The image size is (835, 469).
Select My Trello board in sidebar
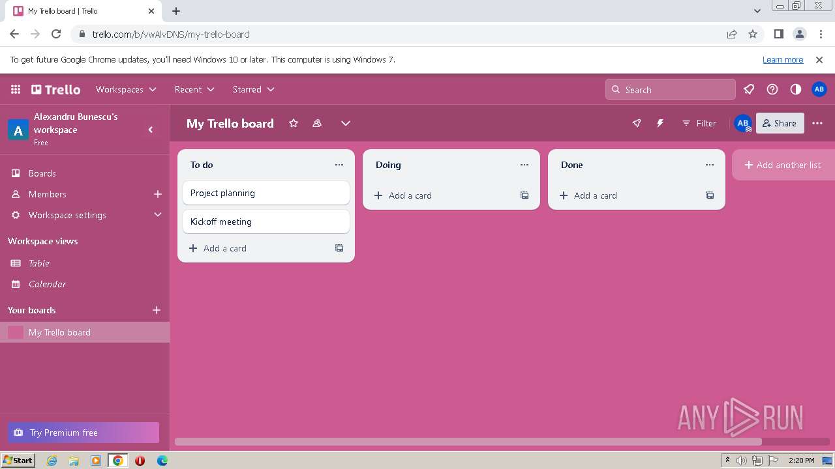click(85, 332)
